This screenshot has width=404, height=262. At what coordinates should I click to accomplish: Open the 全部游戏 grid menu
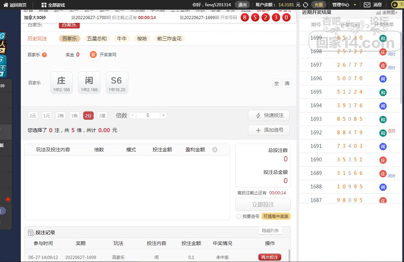(44, 5)
